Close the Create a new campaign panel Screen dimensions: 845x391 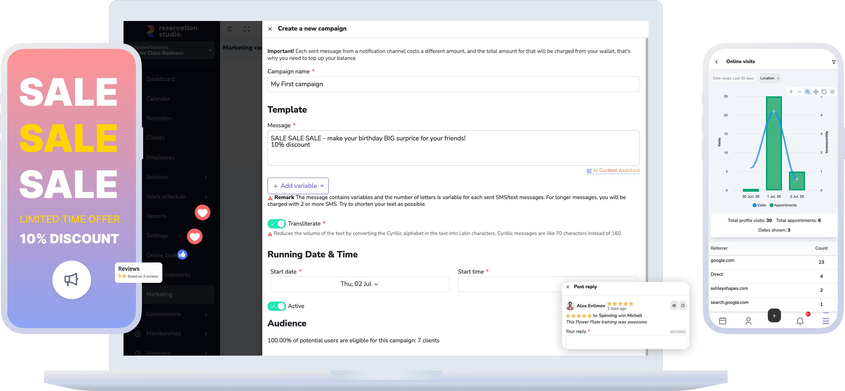click(270, 29)
